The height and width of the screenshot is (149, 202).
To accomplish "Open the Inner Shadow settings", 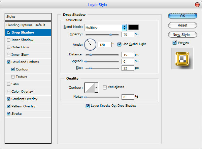I will pyautogui.click(x=23, y=40).
